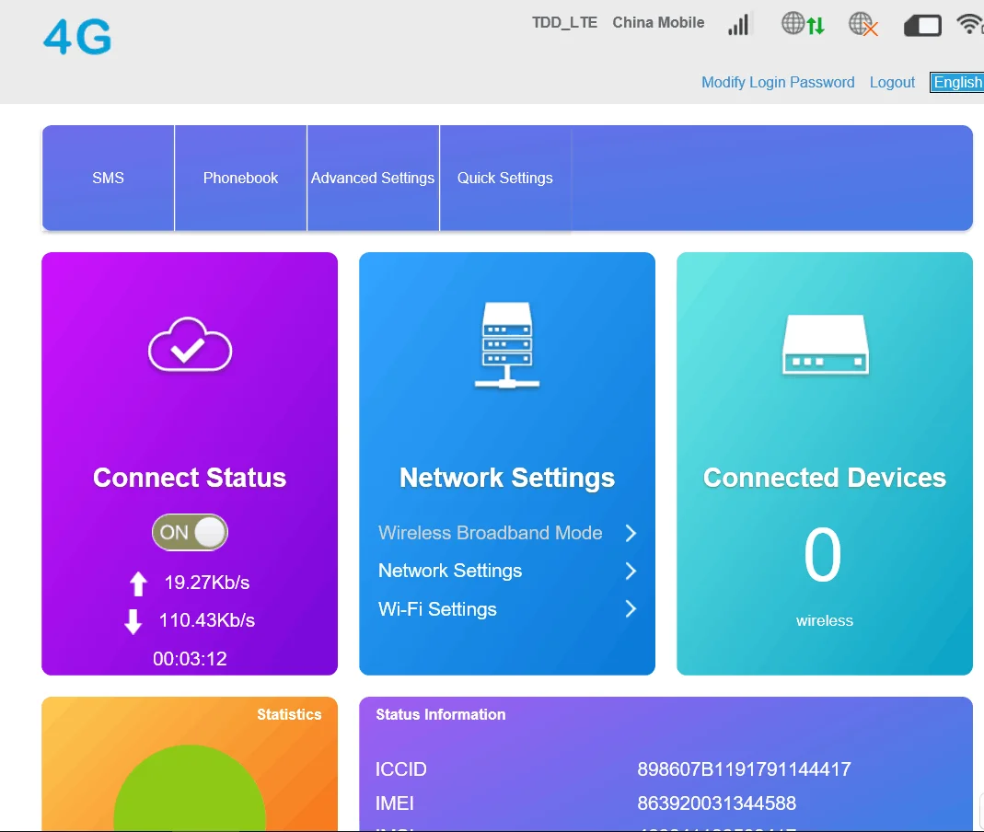Click the Wi-Fi status icon in header
Screen dimensions: 984x832
coord(969,25)
